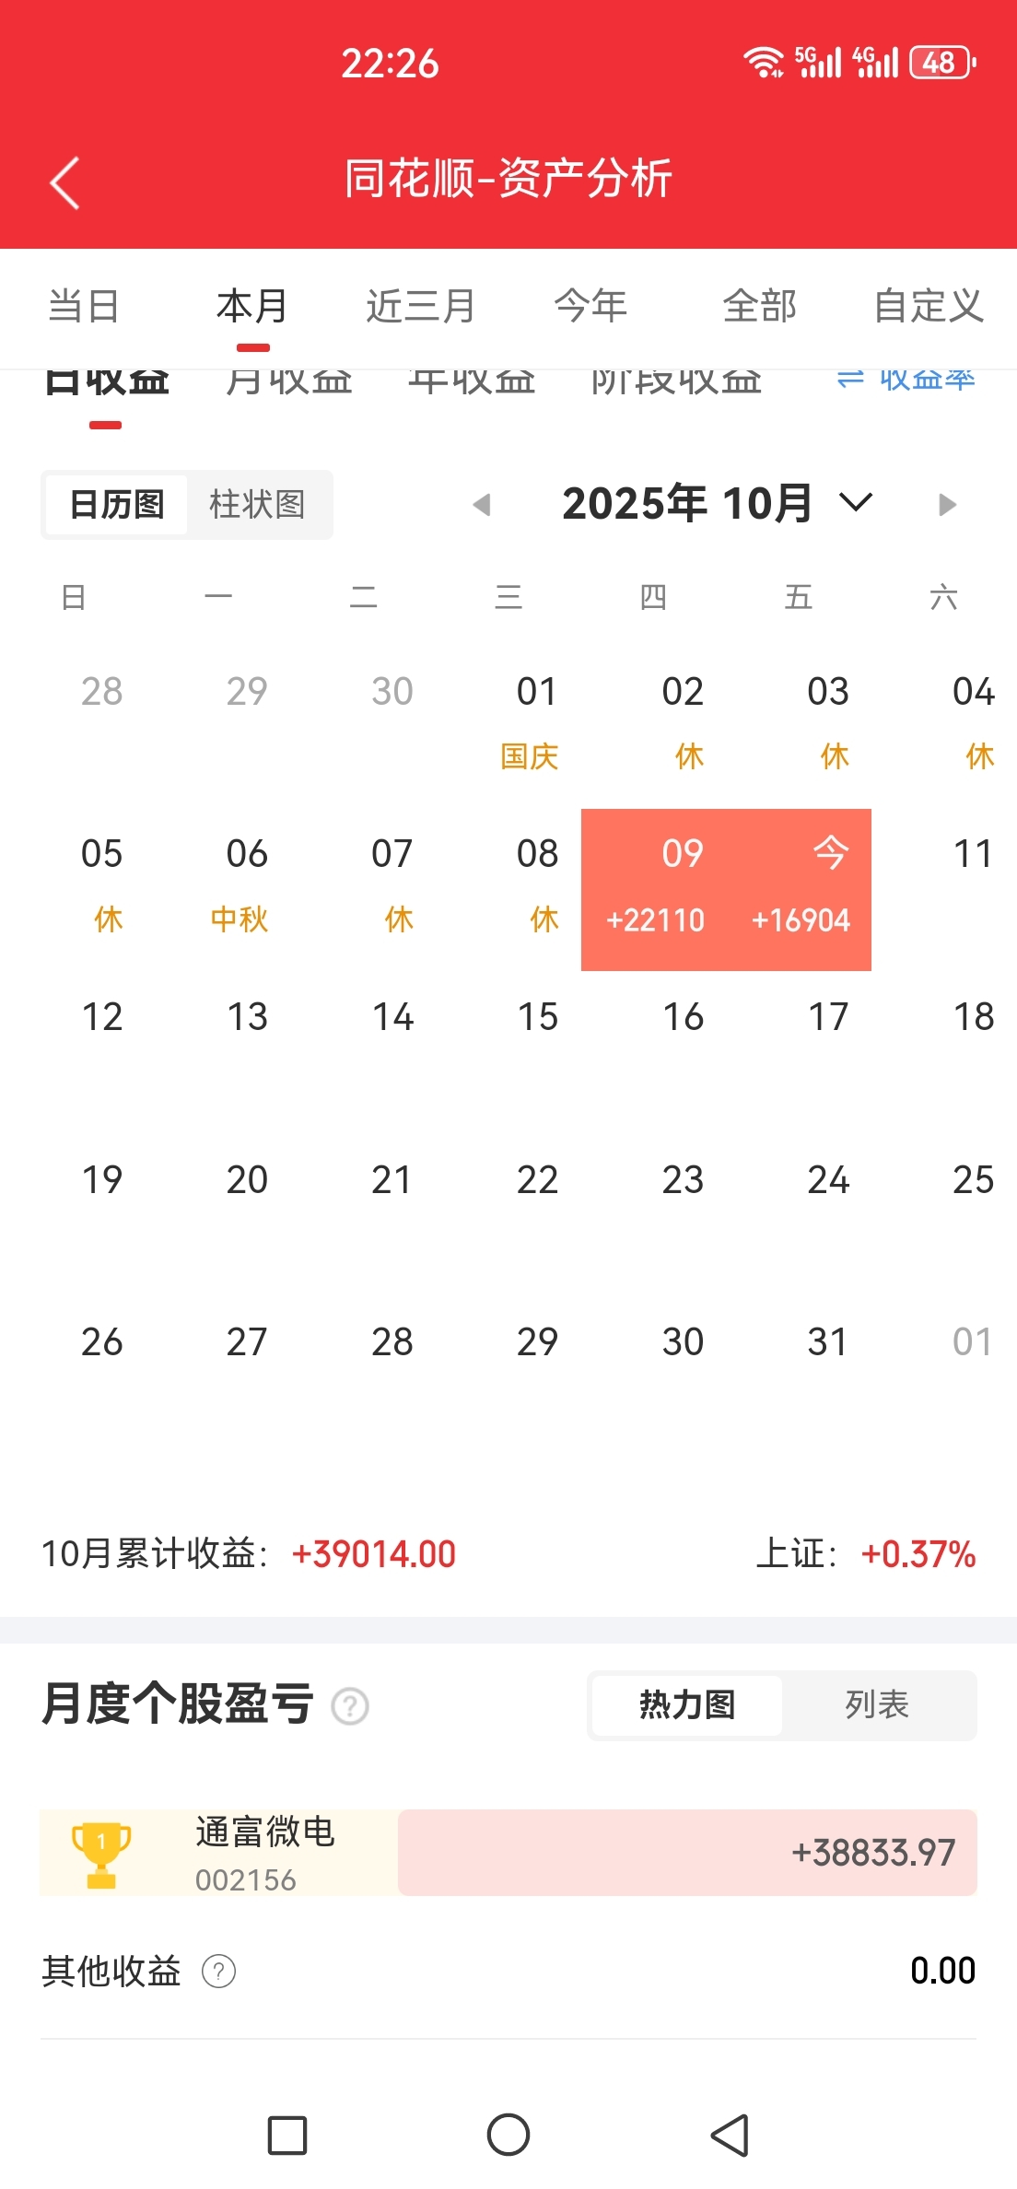Go to previous month with left arrow
This screenshot has width=1017, height=2189.
point(482,505)
